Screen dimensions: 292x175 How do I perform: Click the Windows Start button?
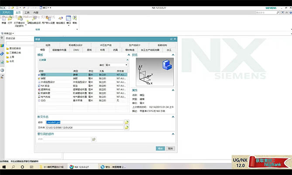pyautogui.click(x=4, y=167)
